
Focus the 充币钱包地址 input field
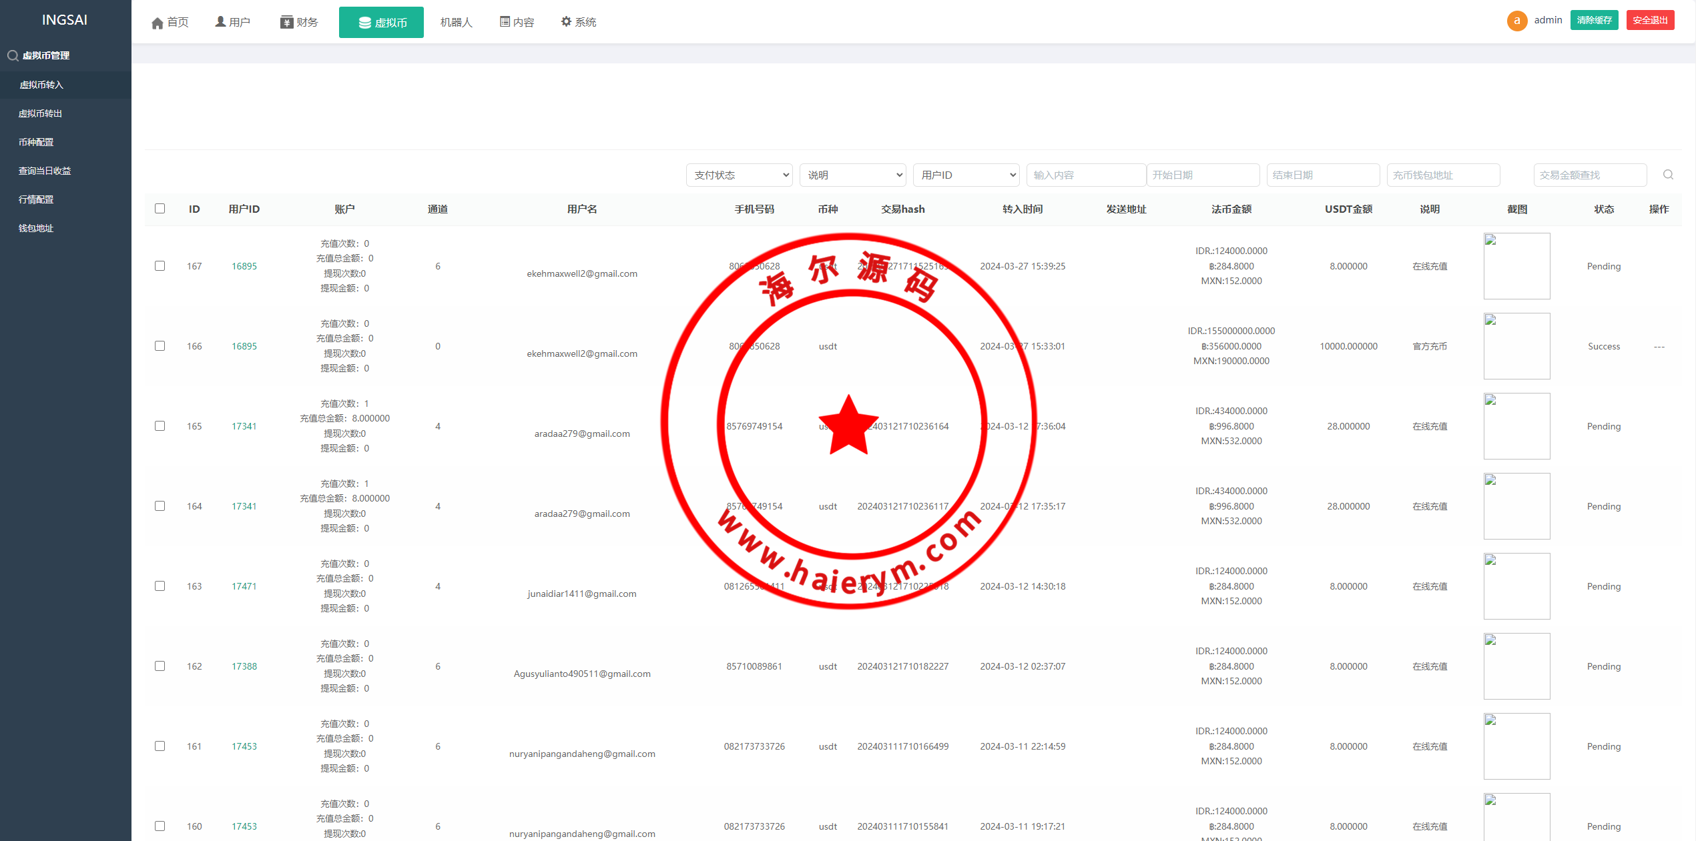pos(1443,175)
